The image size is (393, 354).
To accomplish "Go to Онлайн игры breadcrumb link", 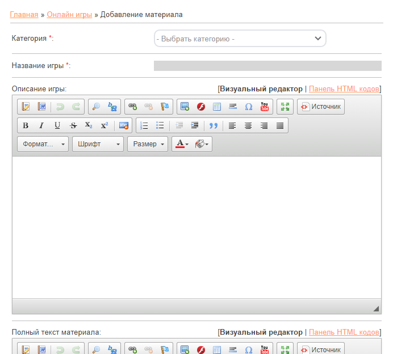I will tap(69, 14).
